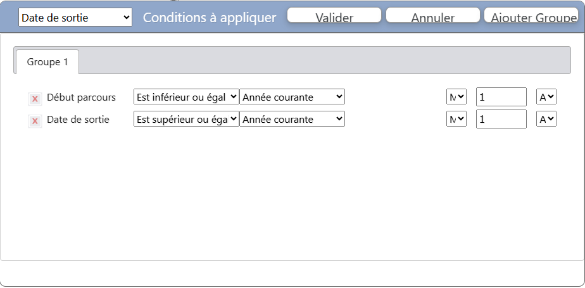
Task: Open 'Année courante' dropdown in Date de sortie row
Action: 292,118
